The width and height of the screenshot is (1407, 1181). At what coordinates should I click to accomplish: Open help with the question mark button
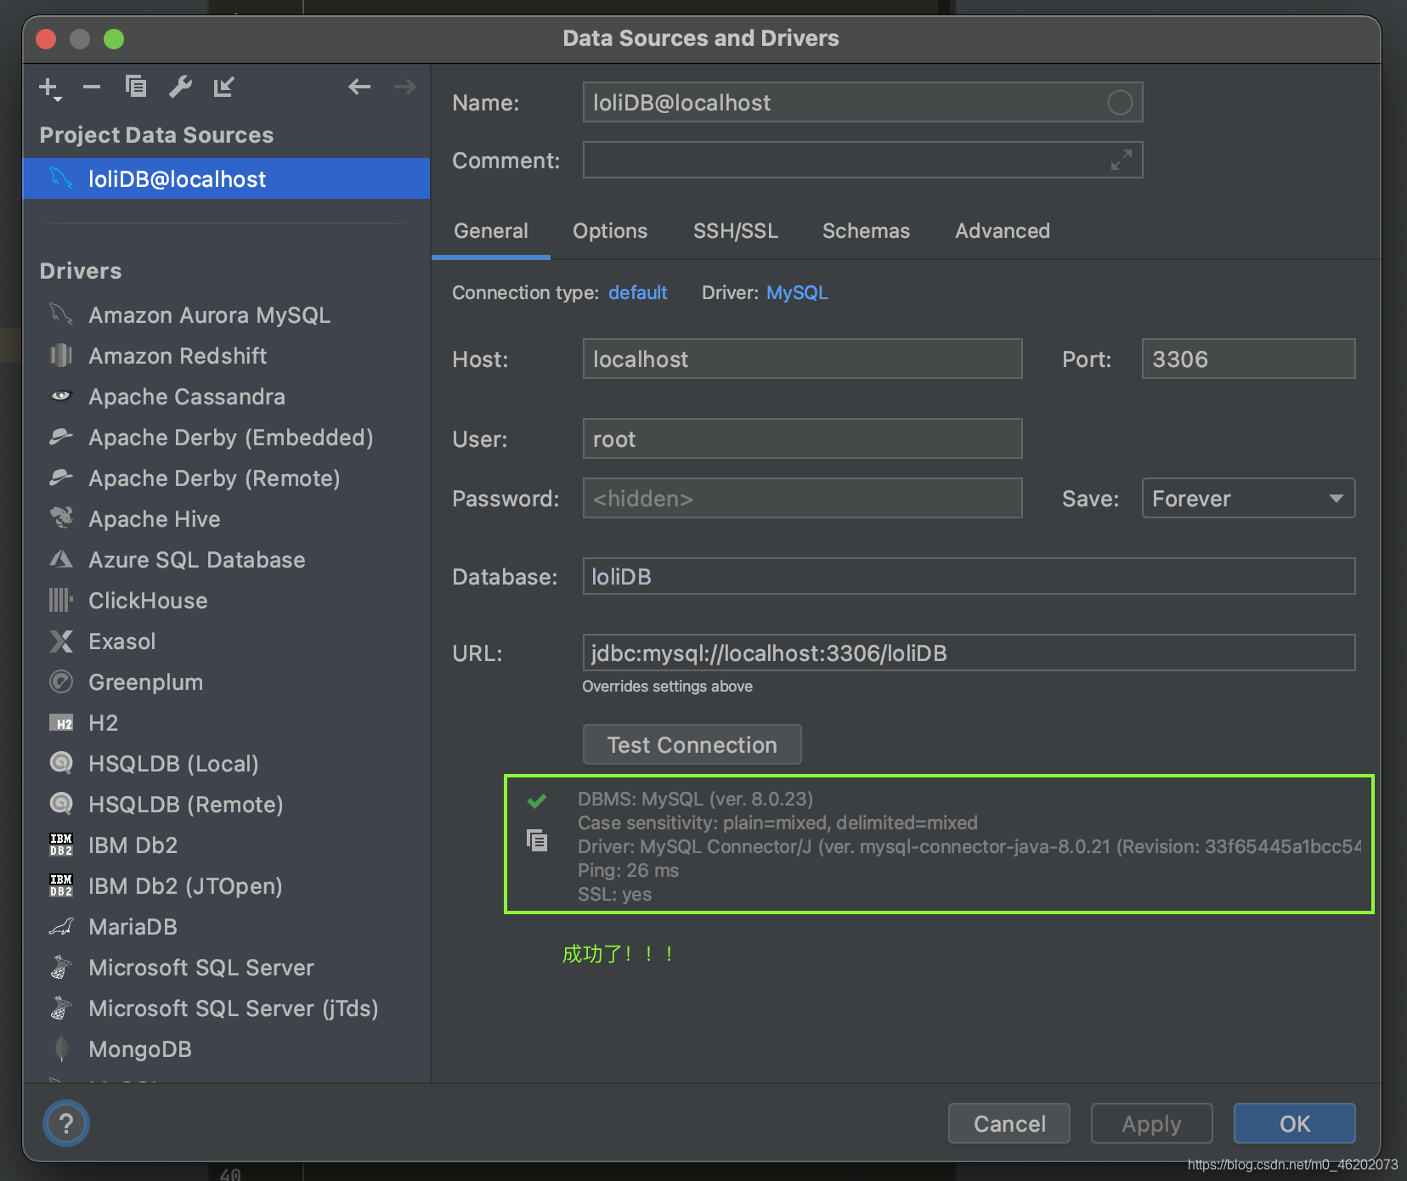pos(66,1123)
